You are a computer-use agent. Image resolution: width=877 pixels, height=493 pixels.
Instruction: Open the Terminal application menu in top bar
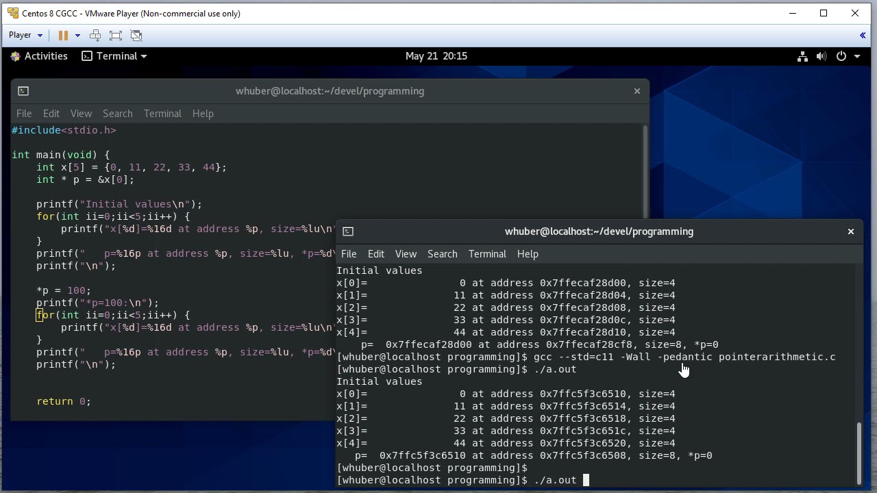click(x=114, y=56)
